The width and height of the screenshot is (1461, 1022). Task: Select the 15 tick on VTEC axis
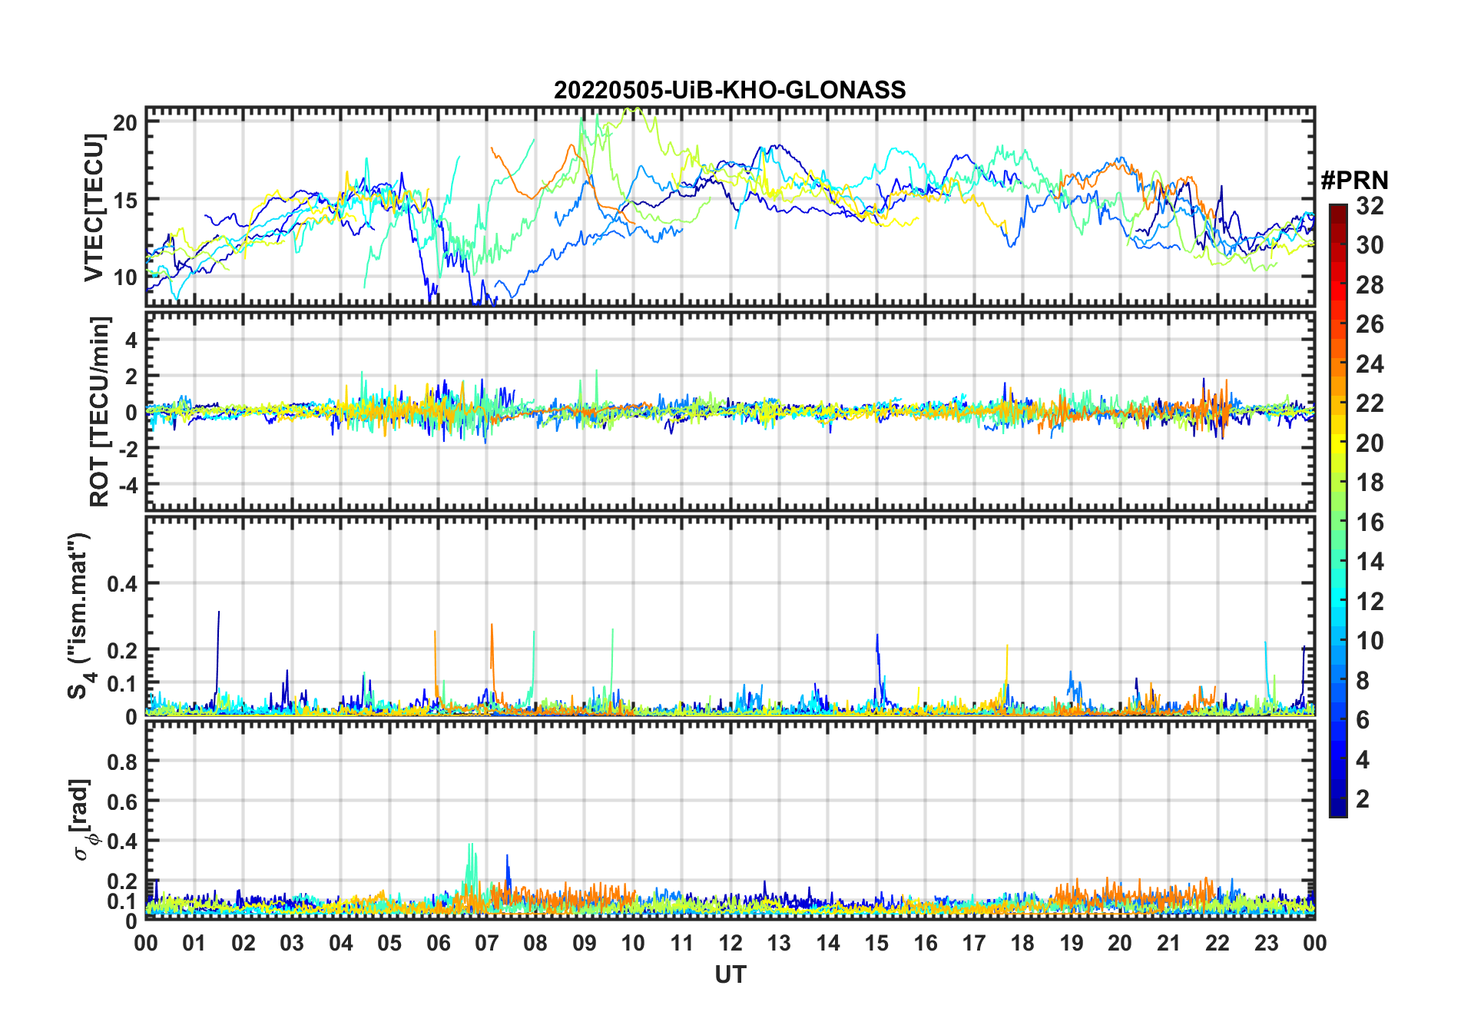[125, 200]
